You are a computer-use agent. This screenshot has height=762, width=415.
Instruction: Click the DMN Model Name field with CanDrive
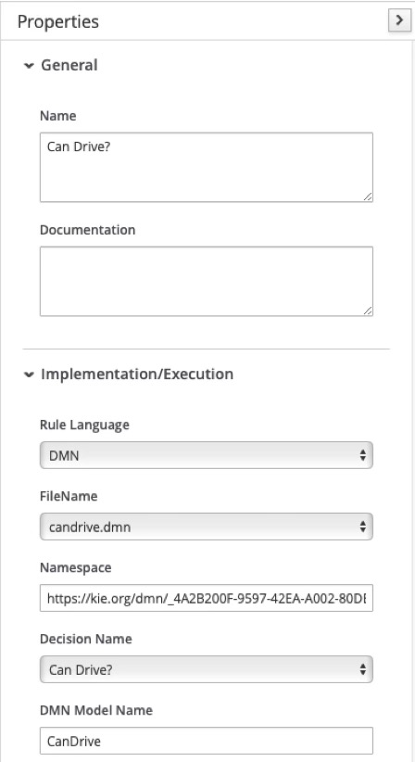207,741
